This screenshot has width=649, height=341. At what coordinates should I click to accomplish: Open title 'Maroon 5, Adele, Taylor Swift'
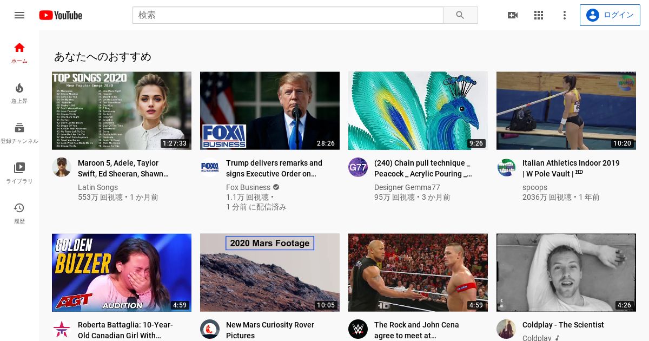coord(123,168)
